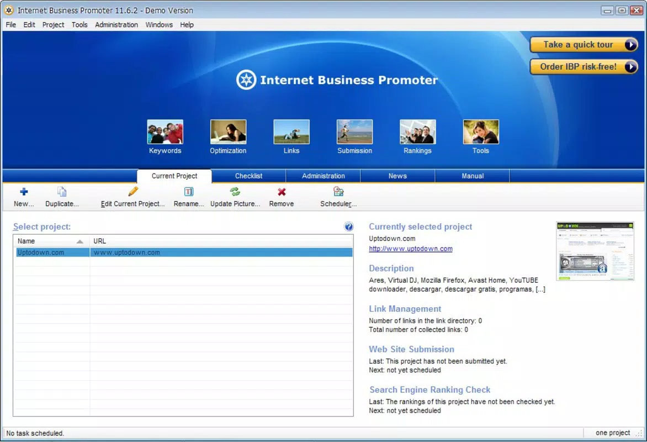
Task: Click the Duplicate... toolbar label
Action: click(x=62, y=204)
